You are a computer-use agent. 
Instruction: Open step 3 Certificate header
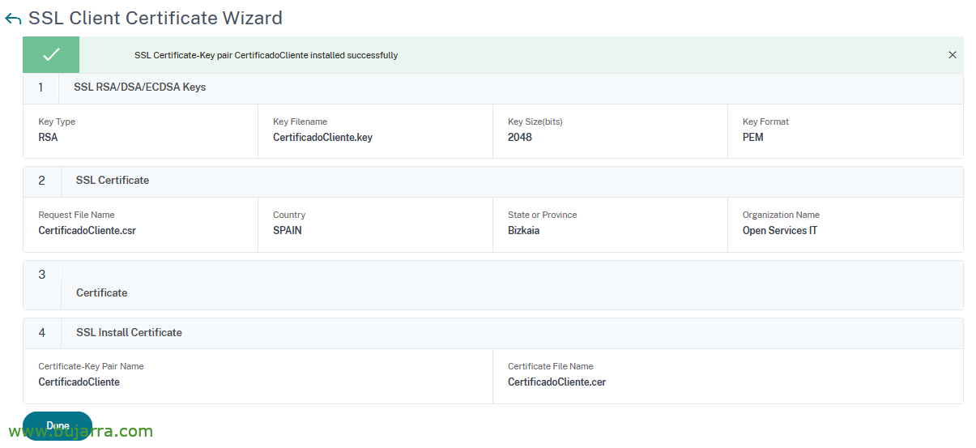coord(492,285)
